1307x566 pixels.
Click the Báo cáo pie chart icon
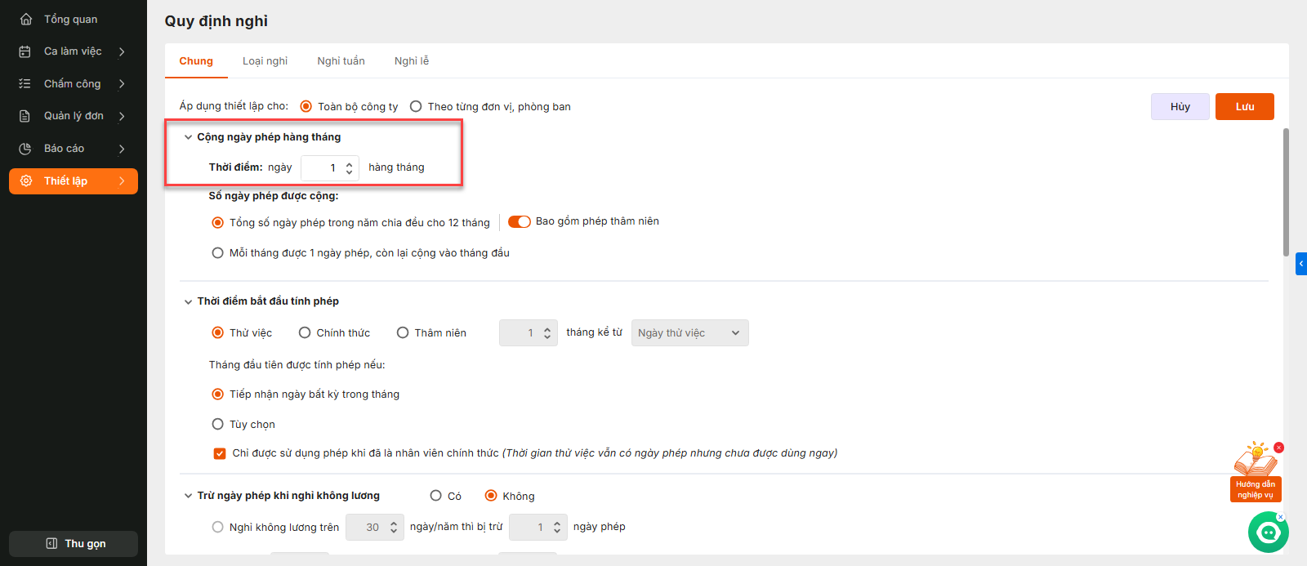coord(25,149)
